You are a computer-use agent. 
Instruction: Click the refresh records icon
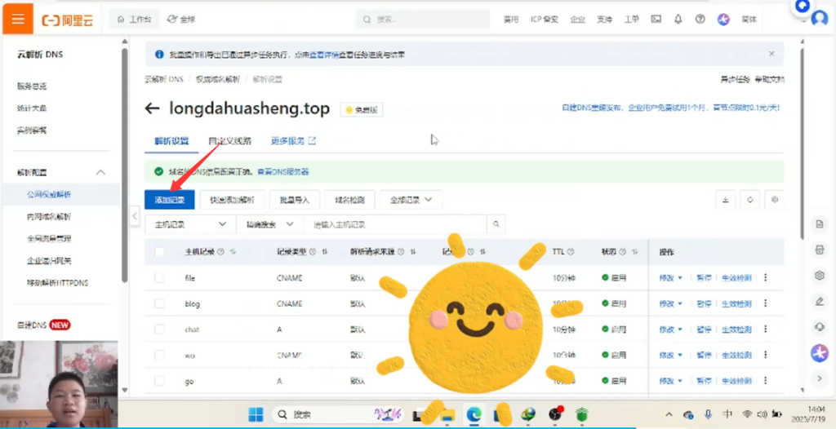pyautogui.click(x=750, y=200)
